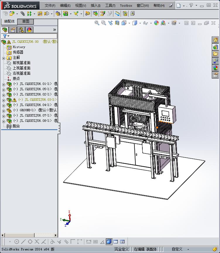Click the Bill of Materials icon

coord(95,13)
